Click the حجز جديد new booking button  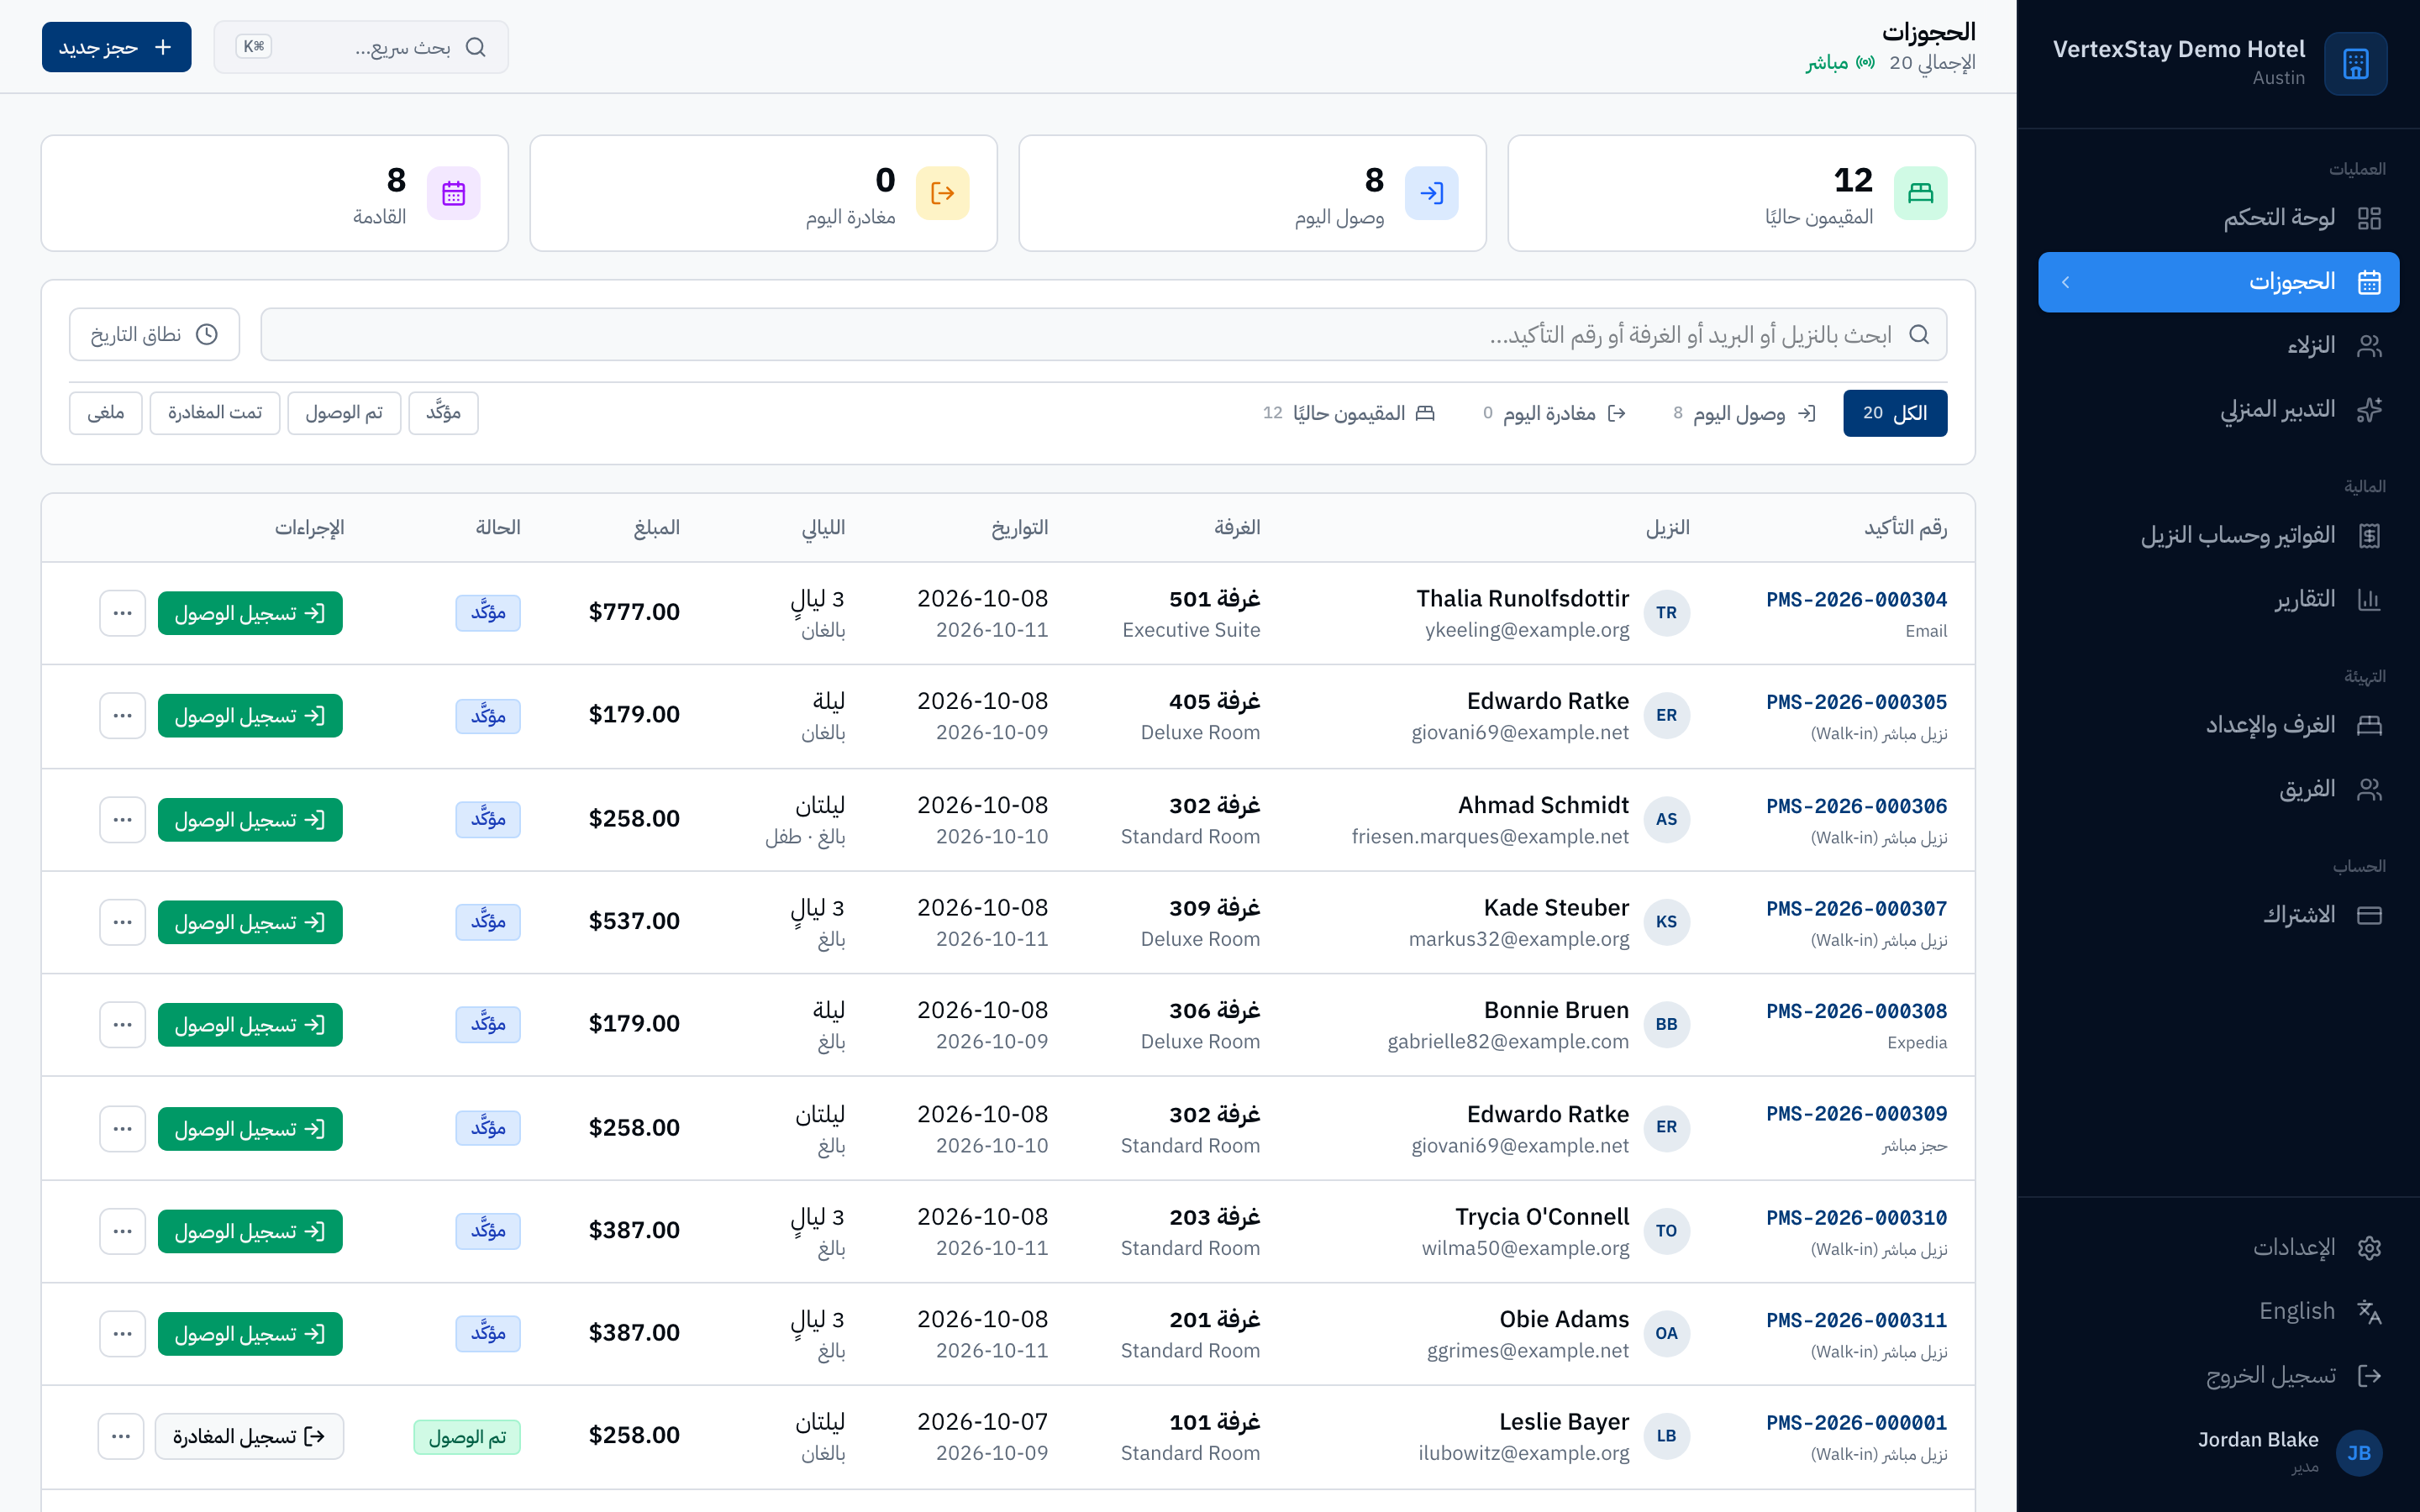[116, 47]
